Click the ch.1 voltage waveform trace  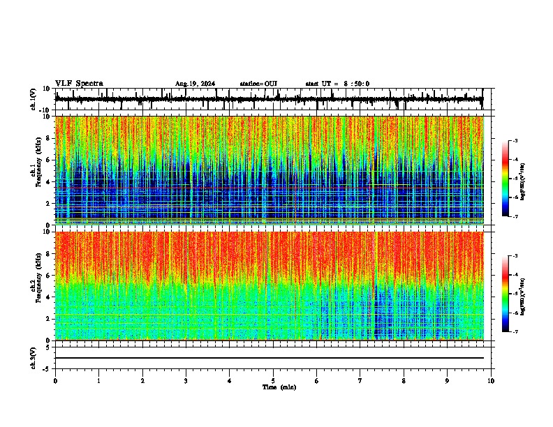point(269,99)
